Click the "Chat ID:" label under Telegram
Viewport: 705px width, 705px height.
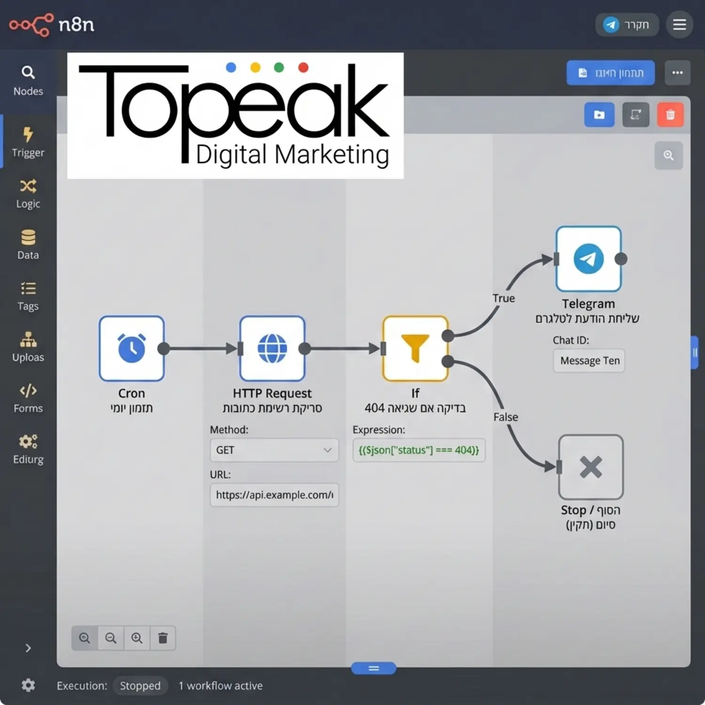tap(571, 340)
